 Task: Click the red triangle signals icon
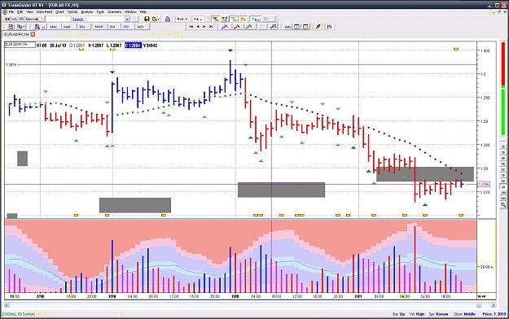click(224, 20)
